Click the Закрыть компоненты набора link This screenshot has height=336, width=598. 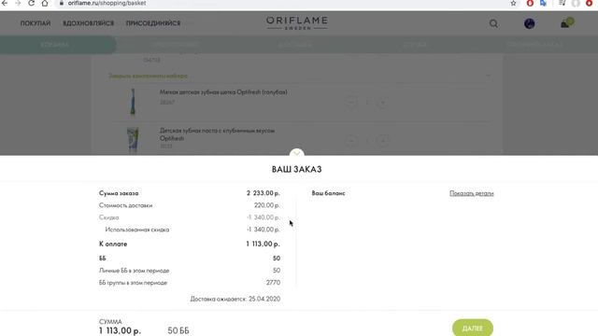tap(148, 76)
